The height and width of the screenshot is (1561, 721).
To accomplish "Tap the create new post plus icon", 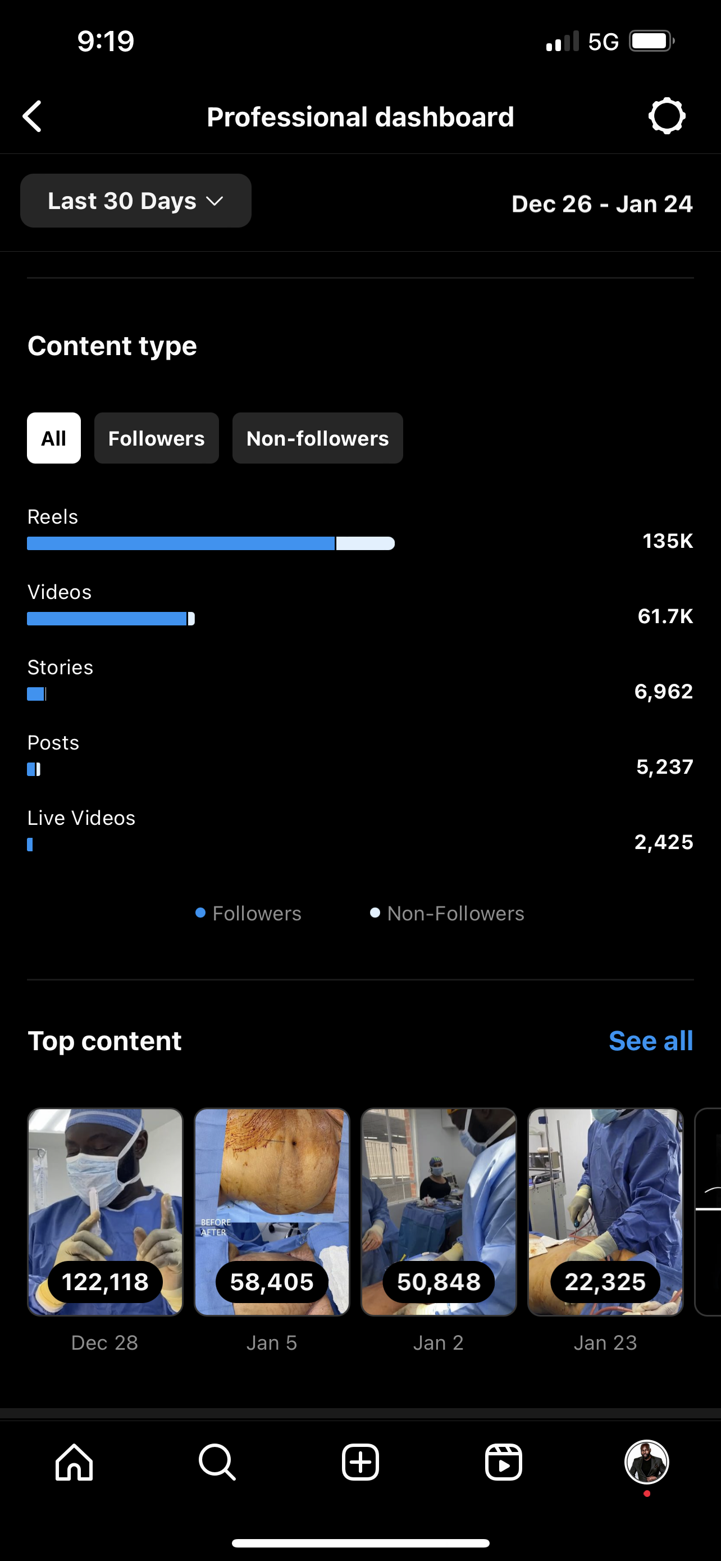I will pyautogui.click(x=360, y=1462).
